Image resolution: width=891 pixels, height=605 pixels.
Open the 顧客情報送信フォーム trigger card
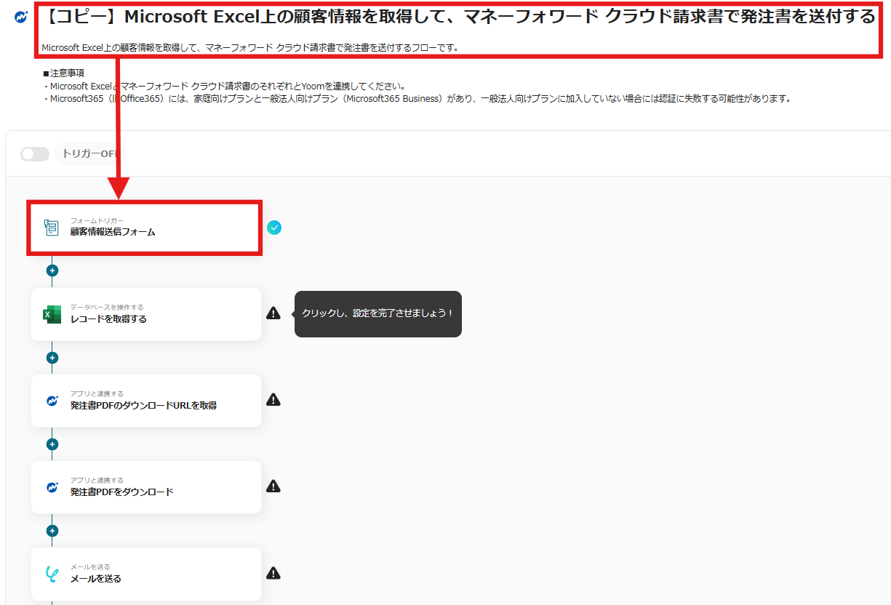[x=145, y=228]
